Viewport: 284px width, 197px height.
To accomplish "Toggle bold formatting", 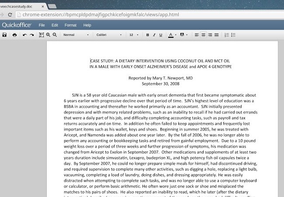I will (x=148, y=35).
